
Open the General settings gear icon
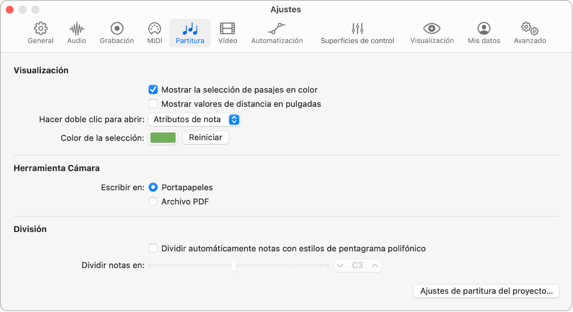click(40, 29)
